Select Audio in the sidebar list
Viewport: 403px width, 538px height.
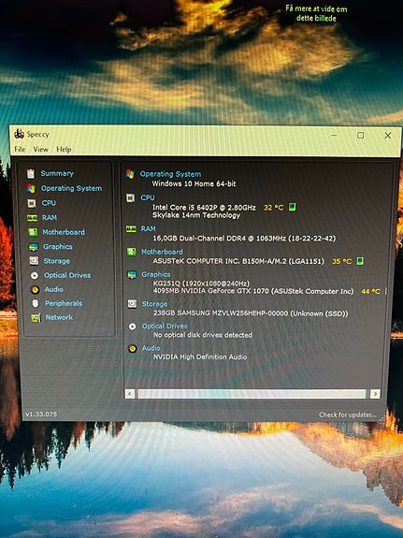coord(54,289)
